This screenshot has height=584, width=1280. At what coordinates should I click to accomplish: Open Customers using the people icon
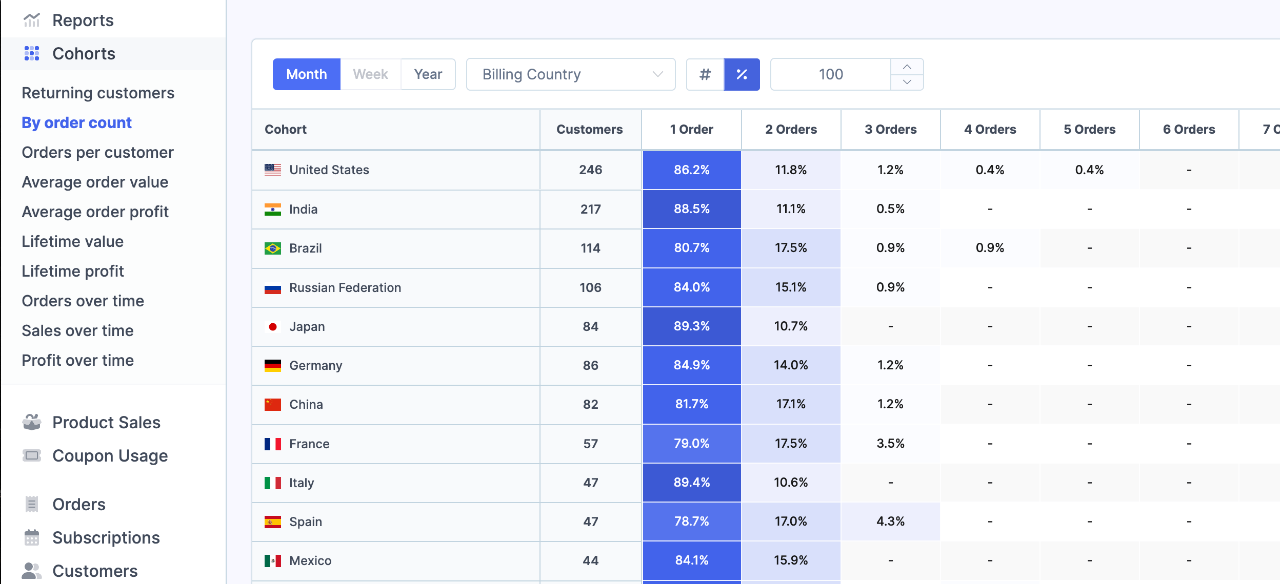[x=32, y=570]
